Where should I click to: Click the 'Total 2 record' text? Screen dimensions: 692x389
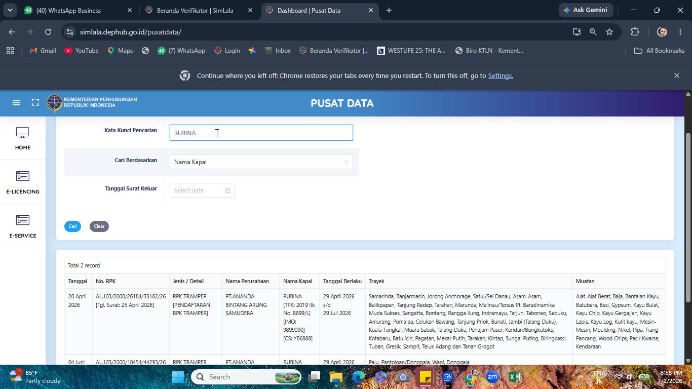coord(84,265)
